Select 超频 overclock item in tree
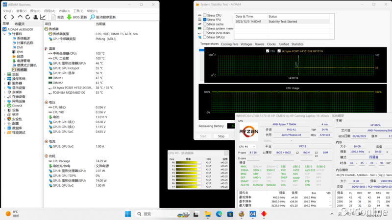Screen dimensions: 392x220 18,56
